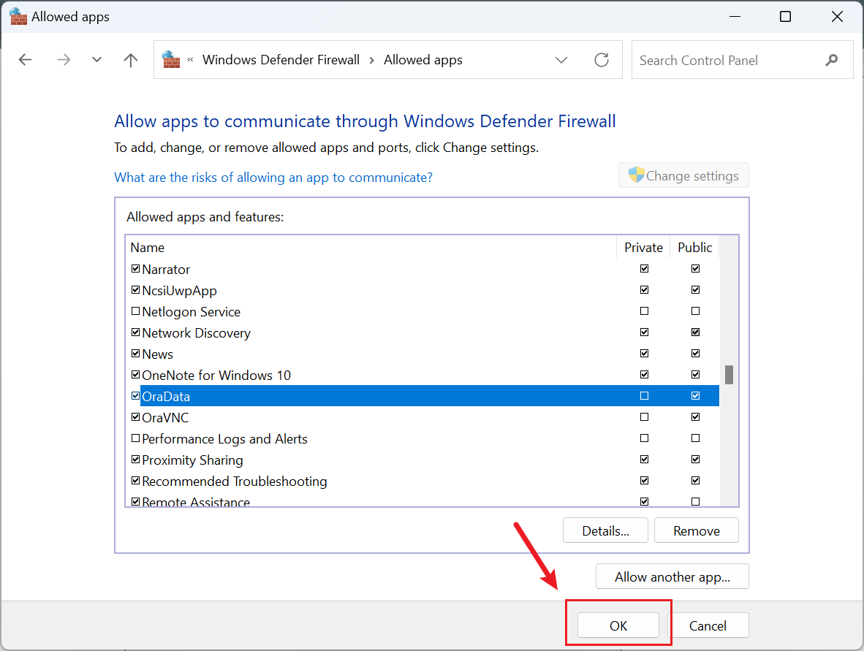The image size is (864, 651).
Task: Enable the Netlogon Service checkbox
Action: point(135,311)
